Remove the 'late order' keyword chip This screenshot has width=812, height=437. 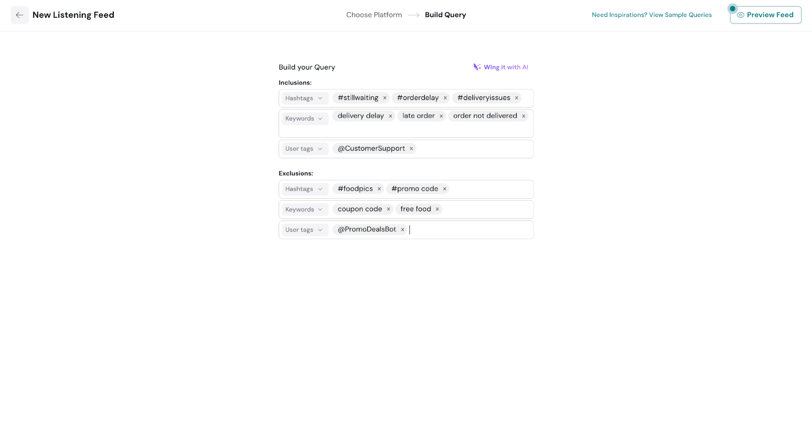coord(441,116)
